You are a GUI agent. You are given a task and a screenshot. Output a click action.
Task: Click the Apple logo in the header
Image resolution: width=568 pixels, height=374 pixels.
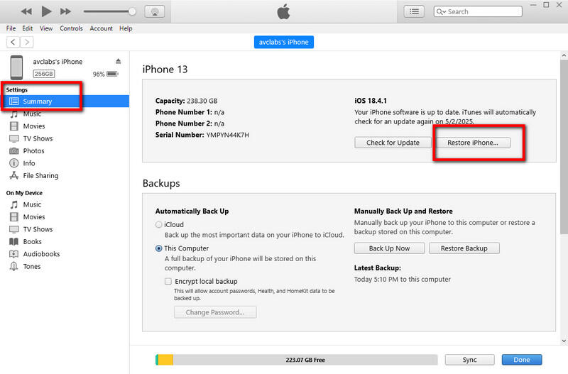[283, 11]
